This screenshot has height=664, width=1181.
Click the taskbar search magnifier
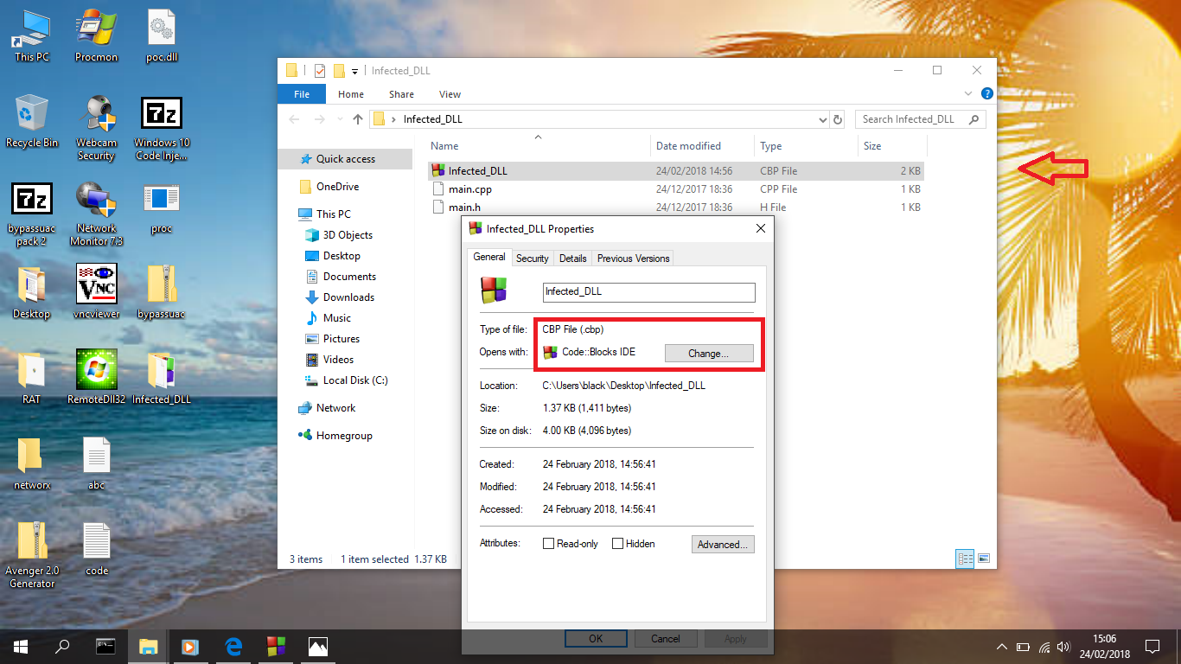62,645
